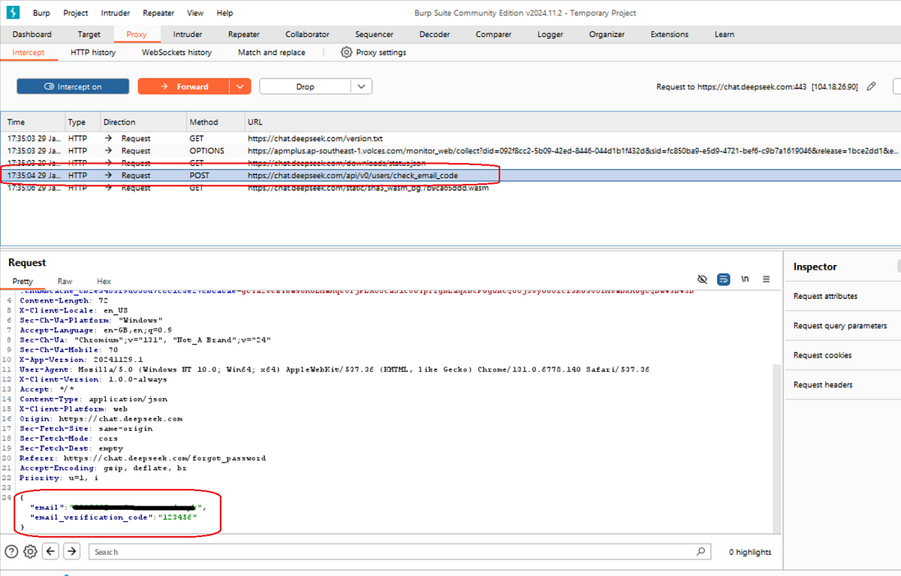901x576 pixels.
Task: Click the edit target pencil icon
Action: [871, 86]
